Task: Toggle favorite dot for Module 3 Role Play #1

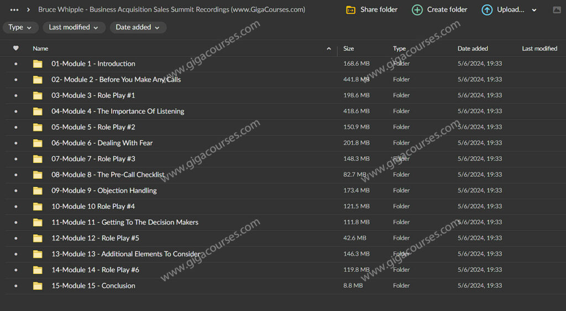Action: pyautogui.click(x=15, y=96)
